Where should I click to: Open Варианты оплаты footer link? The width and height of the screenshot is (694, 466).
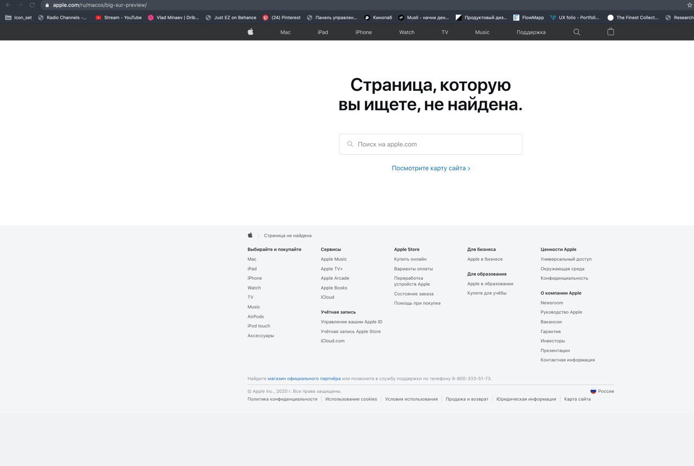pyautogui.click(x=413, y=269)
